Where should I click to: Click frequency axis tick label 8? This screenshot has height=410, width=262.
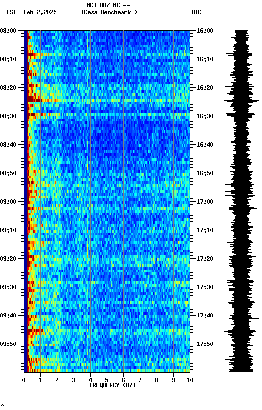(157, 380)
